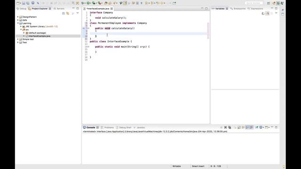Click the New file toolbar icon
Viewport: 301px width, 169px height.
tap(18, 3)
